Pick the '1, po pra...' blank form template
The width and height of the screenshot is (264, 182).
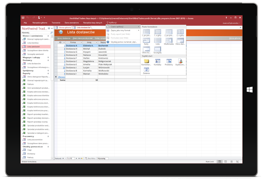coord(146,33)
